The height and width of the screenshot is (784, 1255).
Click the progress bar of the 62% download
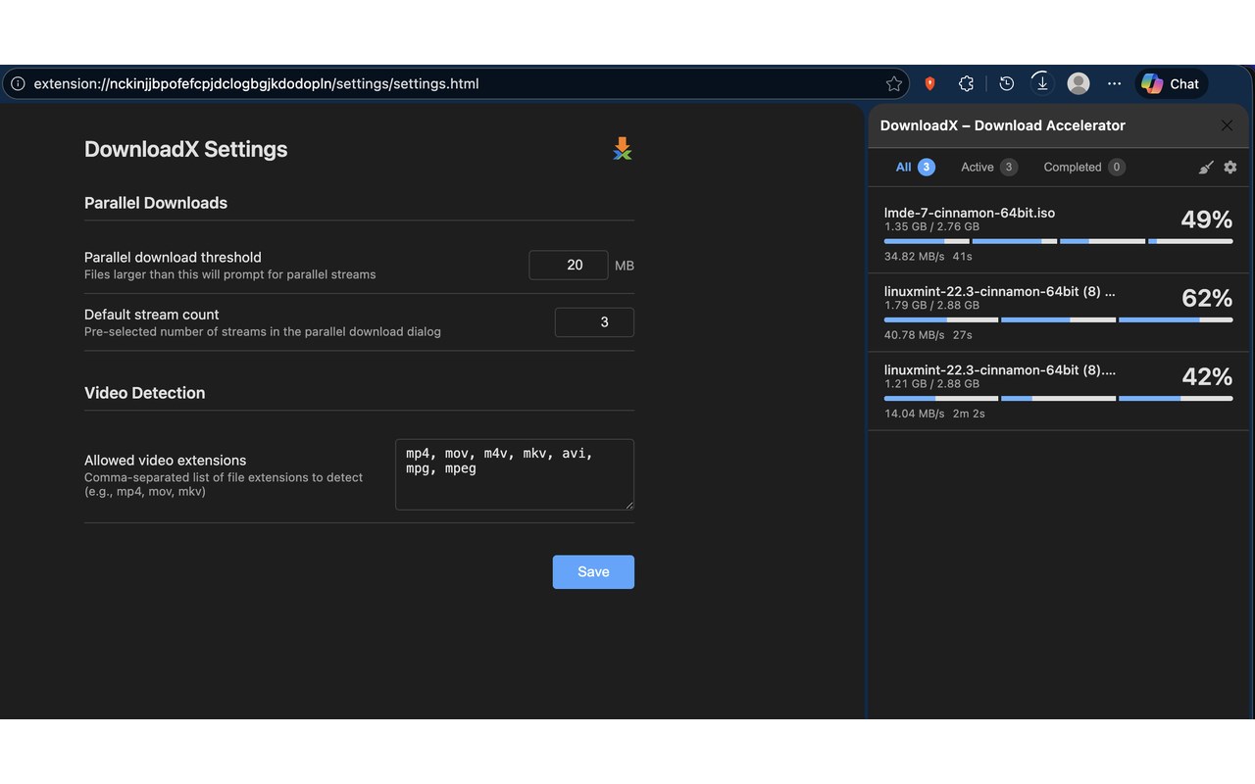point(1058,319)
